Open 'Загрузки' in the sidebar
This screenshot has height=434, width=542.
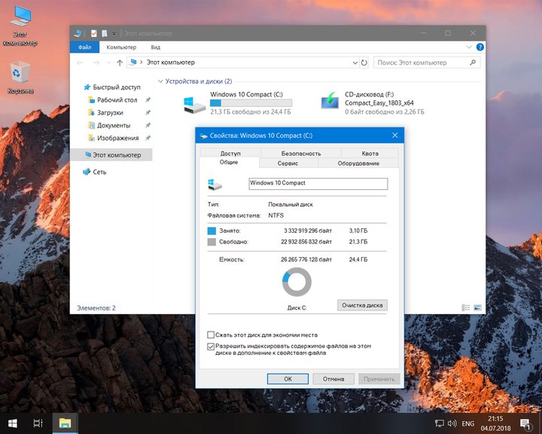[x=110, y=112]
